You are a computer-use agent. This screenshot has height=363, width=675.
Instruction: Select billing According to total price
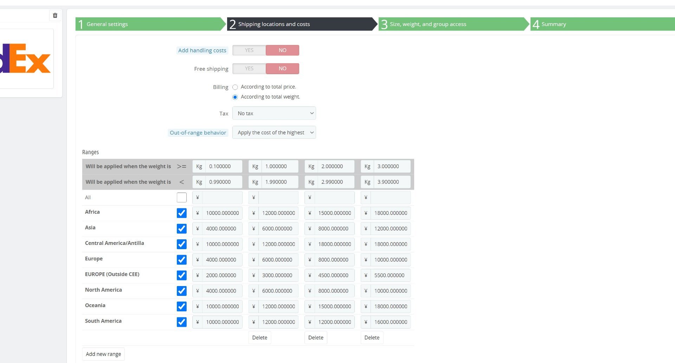[235, 87]
